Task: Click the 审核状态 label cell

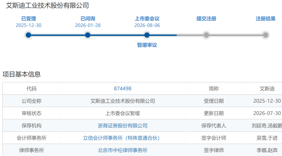Action: coord(32,113)
